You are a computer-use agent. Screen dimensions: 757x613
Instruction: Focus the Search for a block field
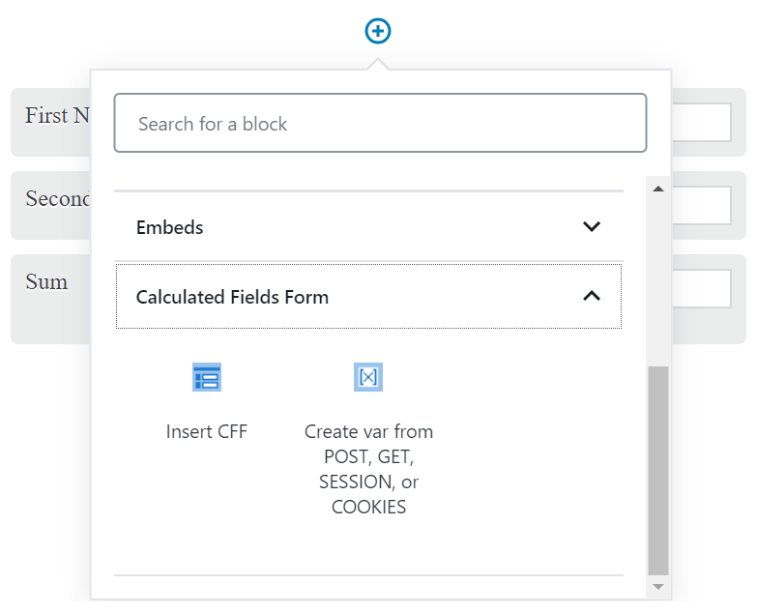tap(380, 124)
